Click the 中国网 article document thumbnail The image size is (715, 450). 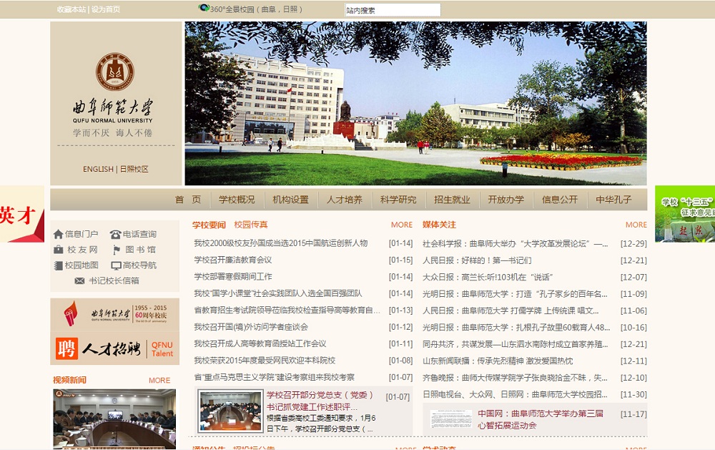click(x=451, y=419)
